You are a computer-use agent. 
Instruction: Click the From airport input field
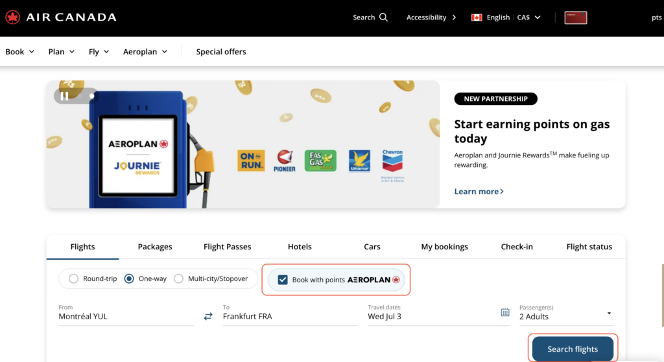point(126,317)
